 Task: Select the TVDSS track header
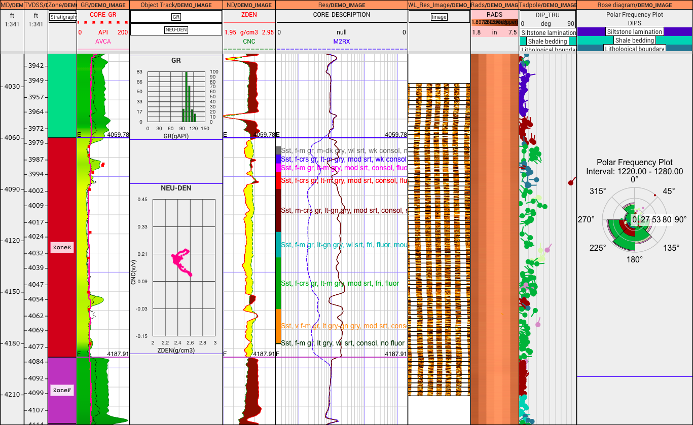click(x=36, y=5)
